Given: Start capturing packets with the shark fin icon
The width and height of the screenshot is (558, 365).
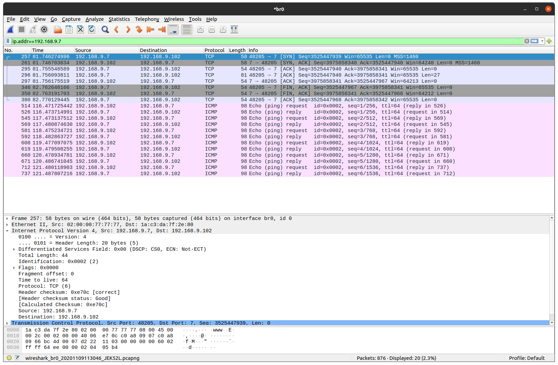Looking at the screenshot, I should (10, 30).
